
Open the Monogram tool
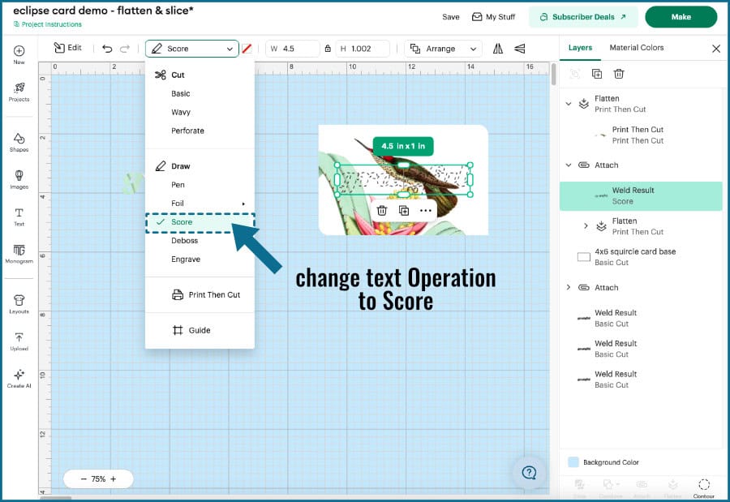[19, 254]
